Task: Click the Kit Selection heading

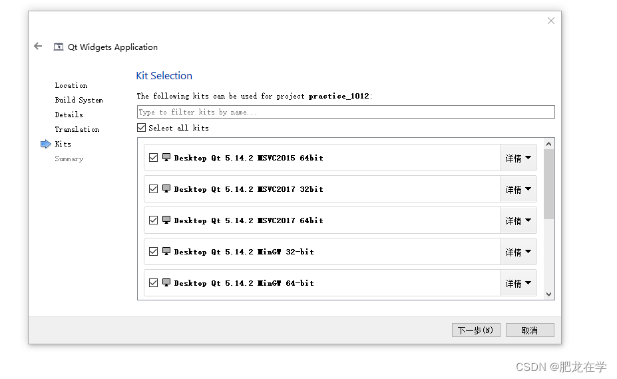Action: point(164,76)
